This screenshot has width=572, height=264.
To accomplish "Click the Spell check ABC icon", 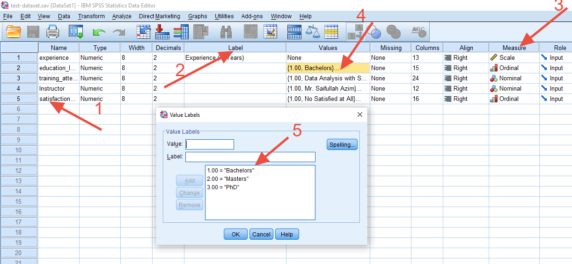I will pyautogui.click(x=418, y=32).
